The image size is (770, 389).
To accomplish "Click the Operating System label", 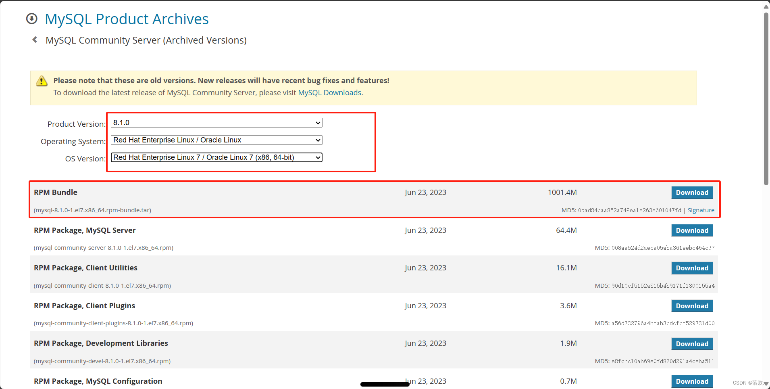I will click(73, 142).
